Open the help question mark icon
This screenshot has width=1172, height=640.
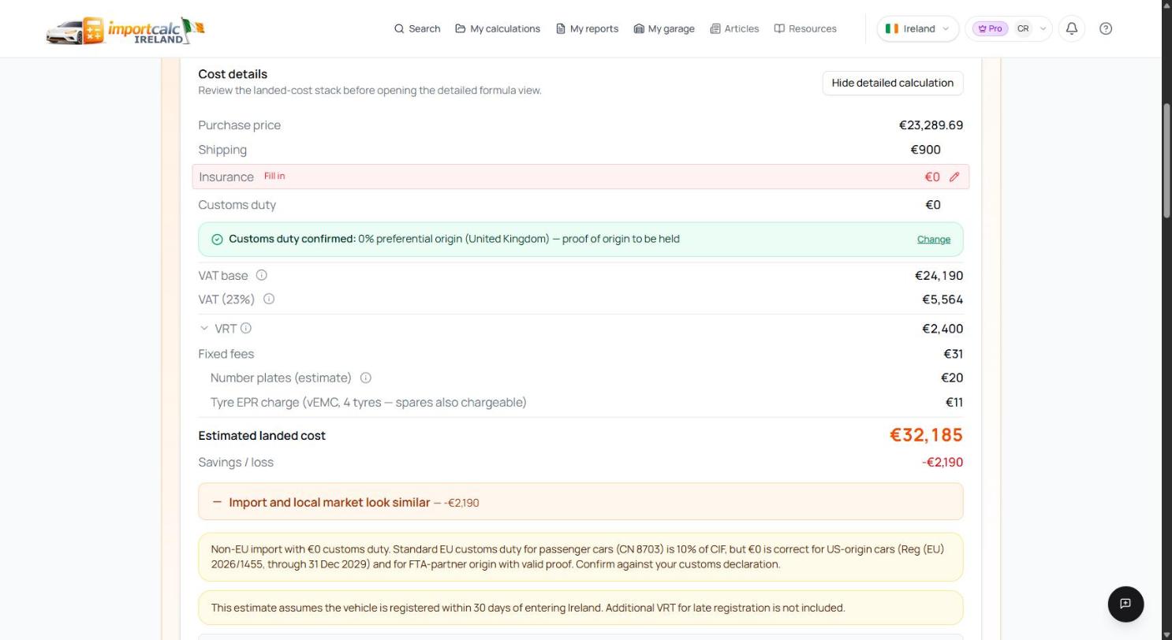click(1106, 28)
